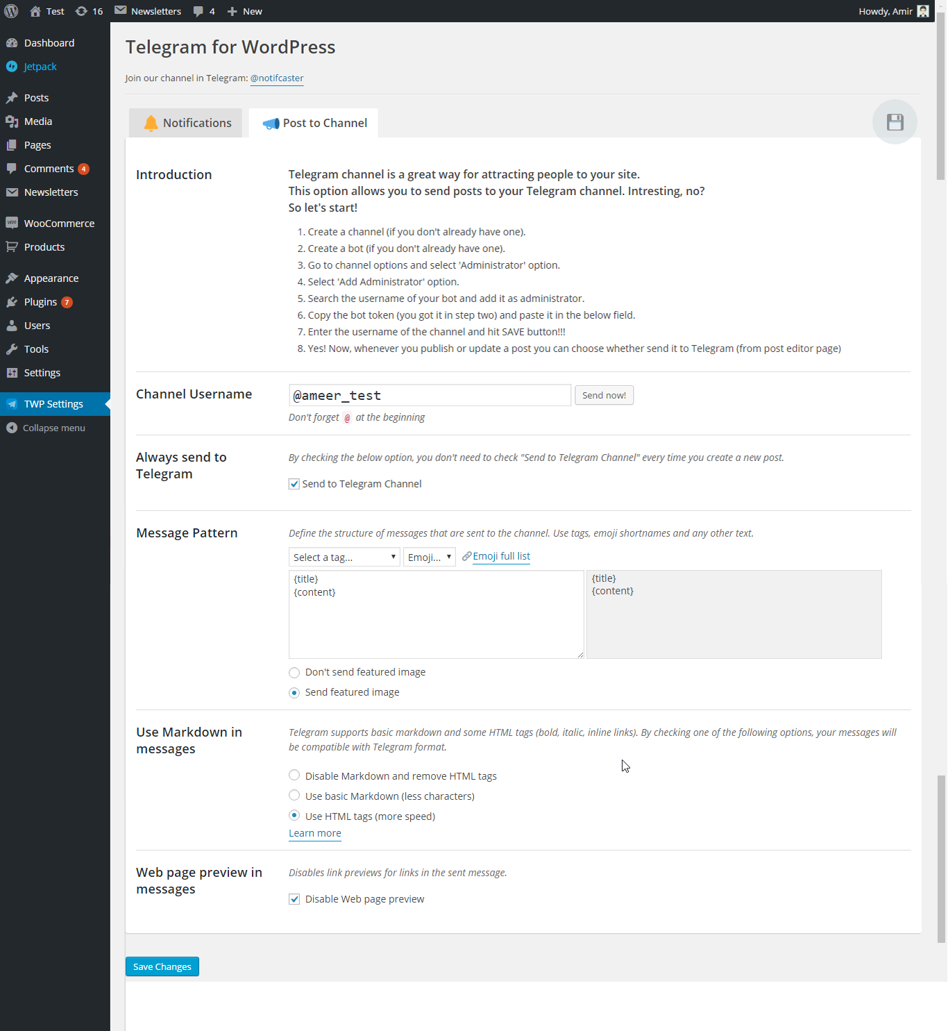Click the Newsletters envelope icon in sidebar
The width and height of the screenshot is (948, 1031).
click(x=12, y=192)
